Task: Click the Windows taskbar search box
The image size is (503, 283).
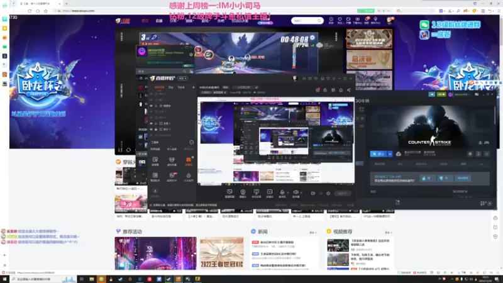Action: click(42, 279)
